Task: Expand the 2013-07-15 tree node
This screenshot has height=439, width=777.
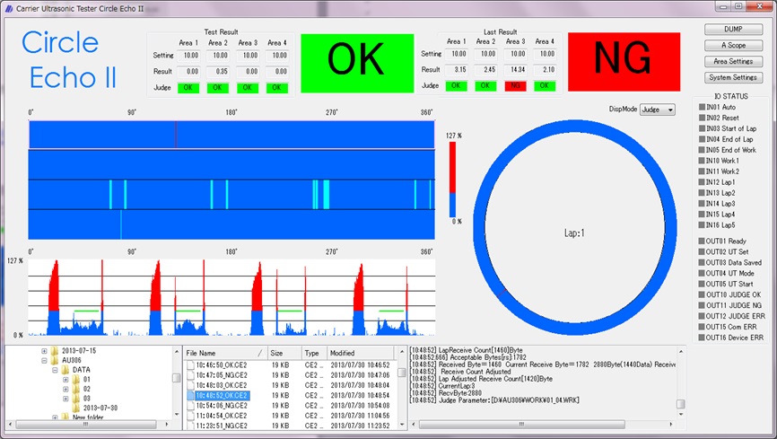Action: 44,351
